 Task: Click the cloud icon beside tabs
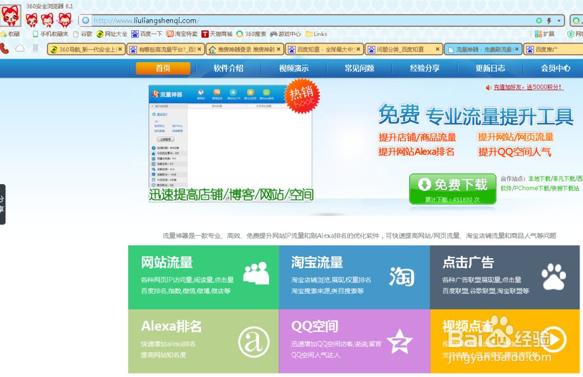click(x=20, y=48)
